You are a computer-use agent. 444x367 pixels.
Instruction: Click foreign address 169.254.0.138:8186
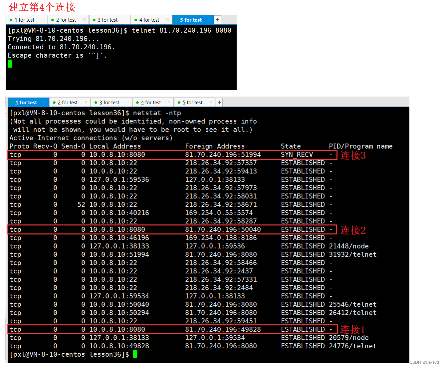point(221,238)
